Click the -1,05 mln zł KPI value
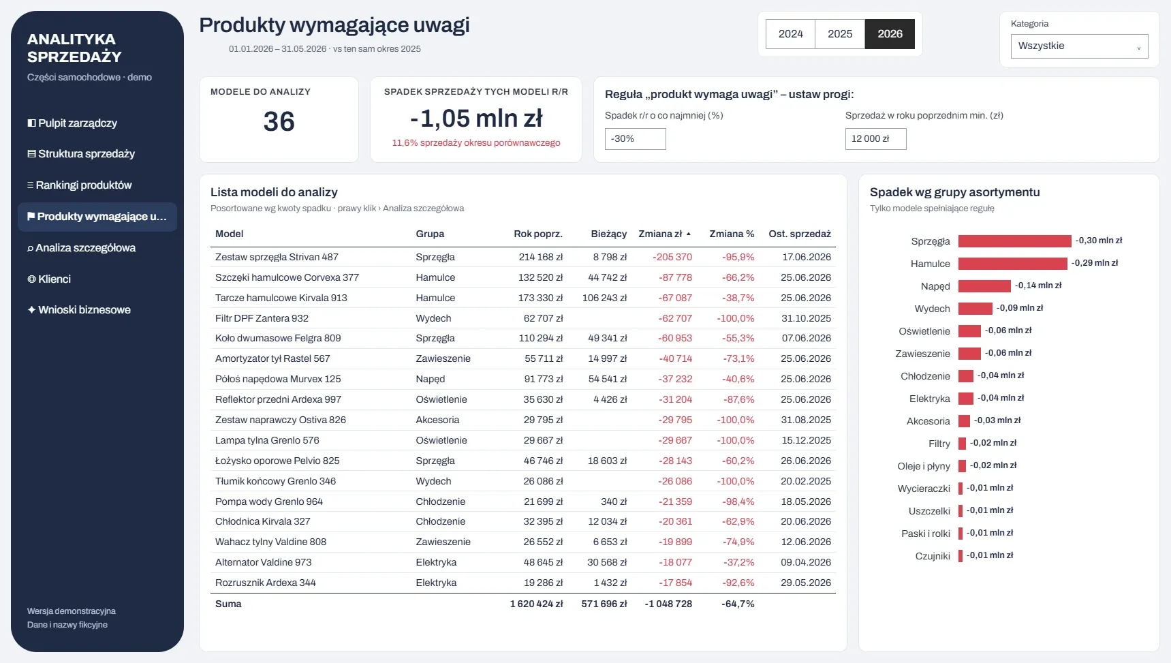This screenshot has width=1171, height=663. coord(476,119)
